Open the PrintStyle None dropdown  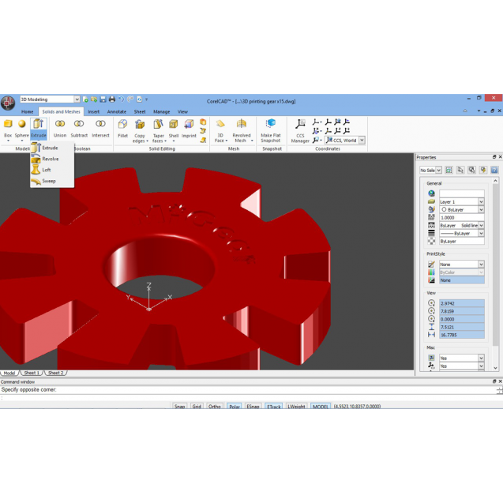pyautogui.click(x=481, y=265)
